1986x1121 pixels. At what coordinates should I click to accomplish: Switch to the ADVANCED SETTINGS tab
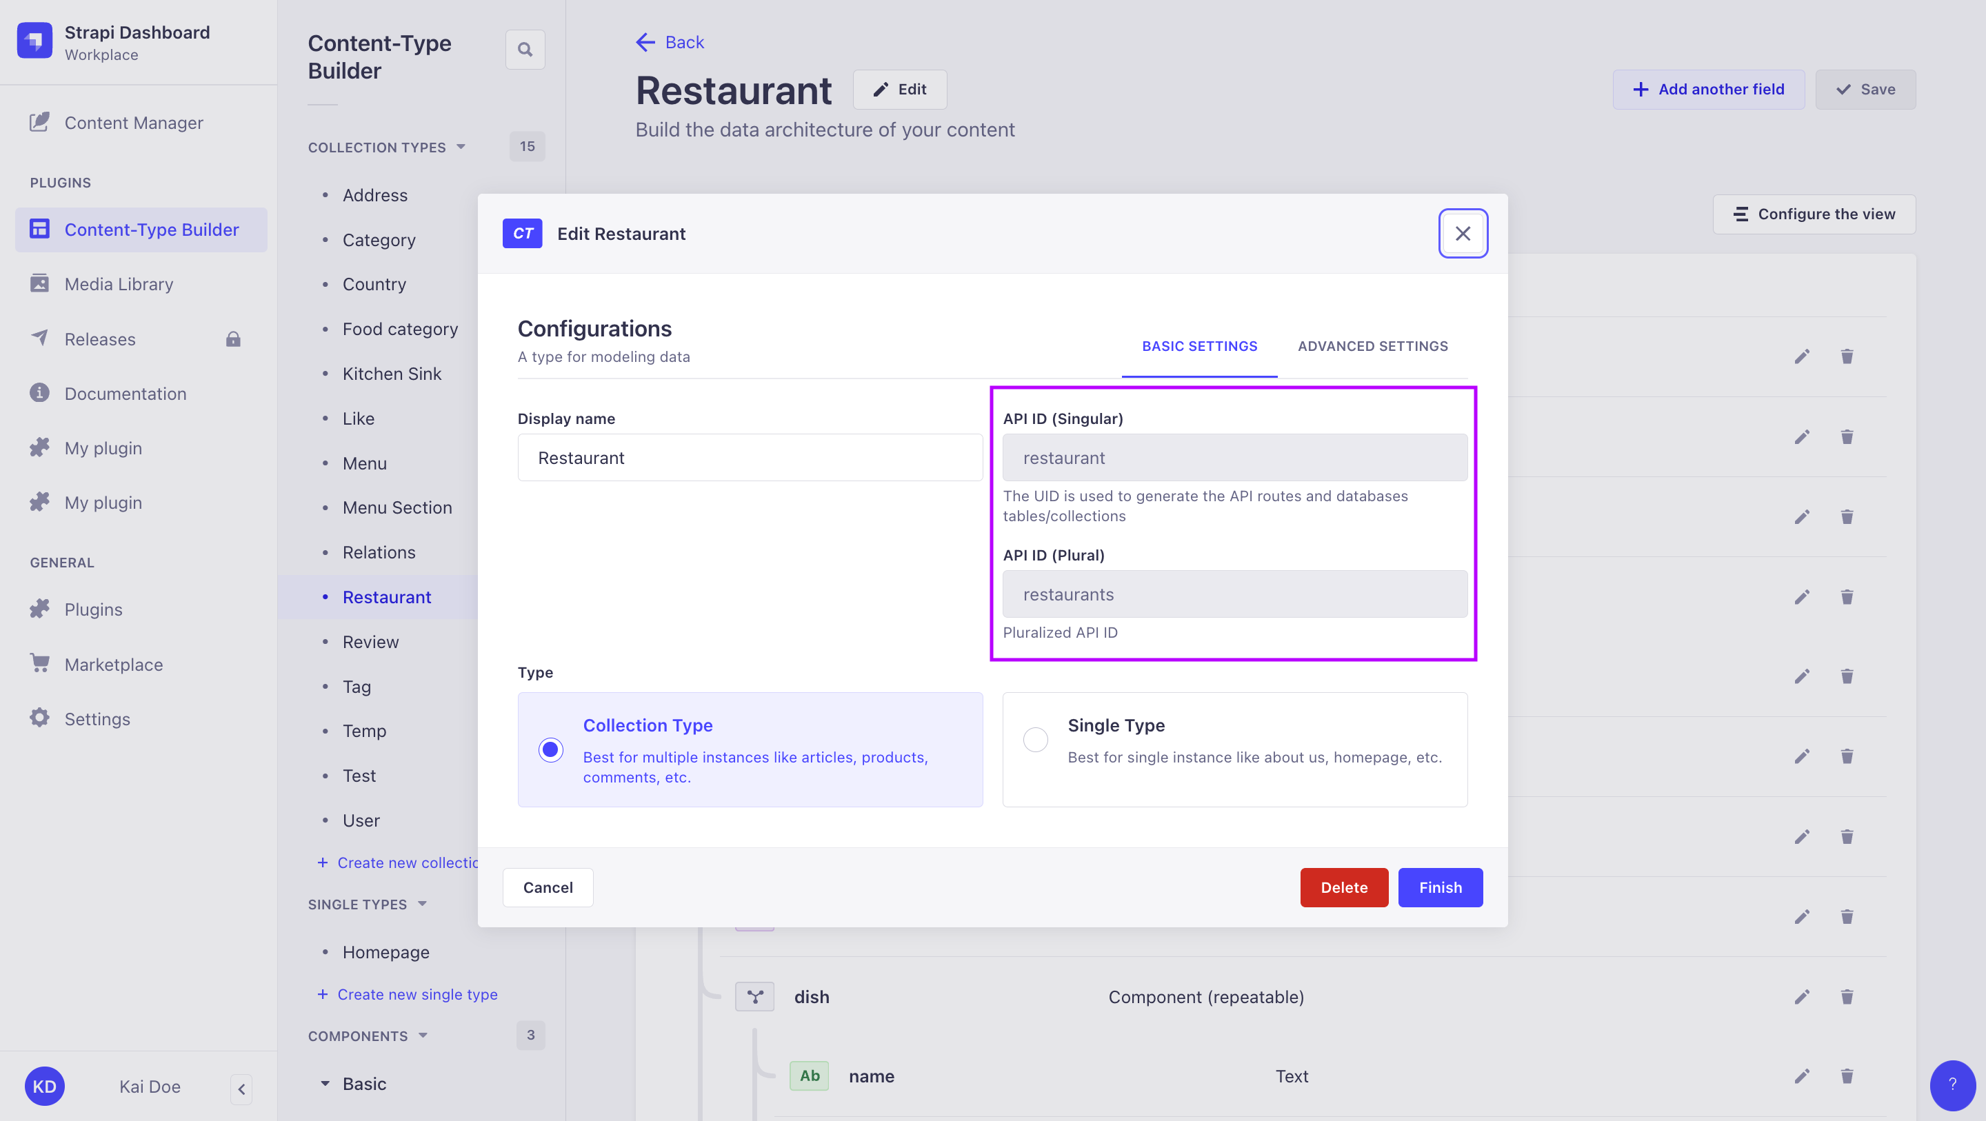click(x=1373, y=345)
